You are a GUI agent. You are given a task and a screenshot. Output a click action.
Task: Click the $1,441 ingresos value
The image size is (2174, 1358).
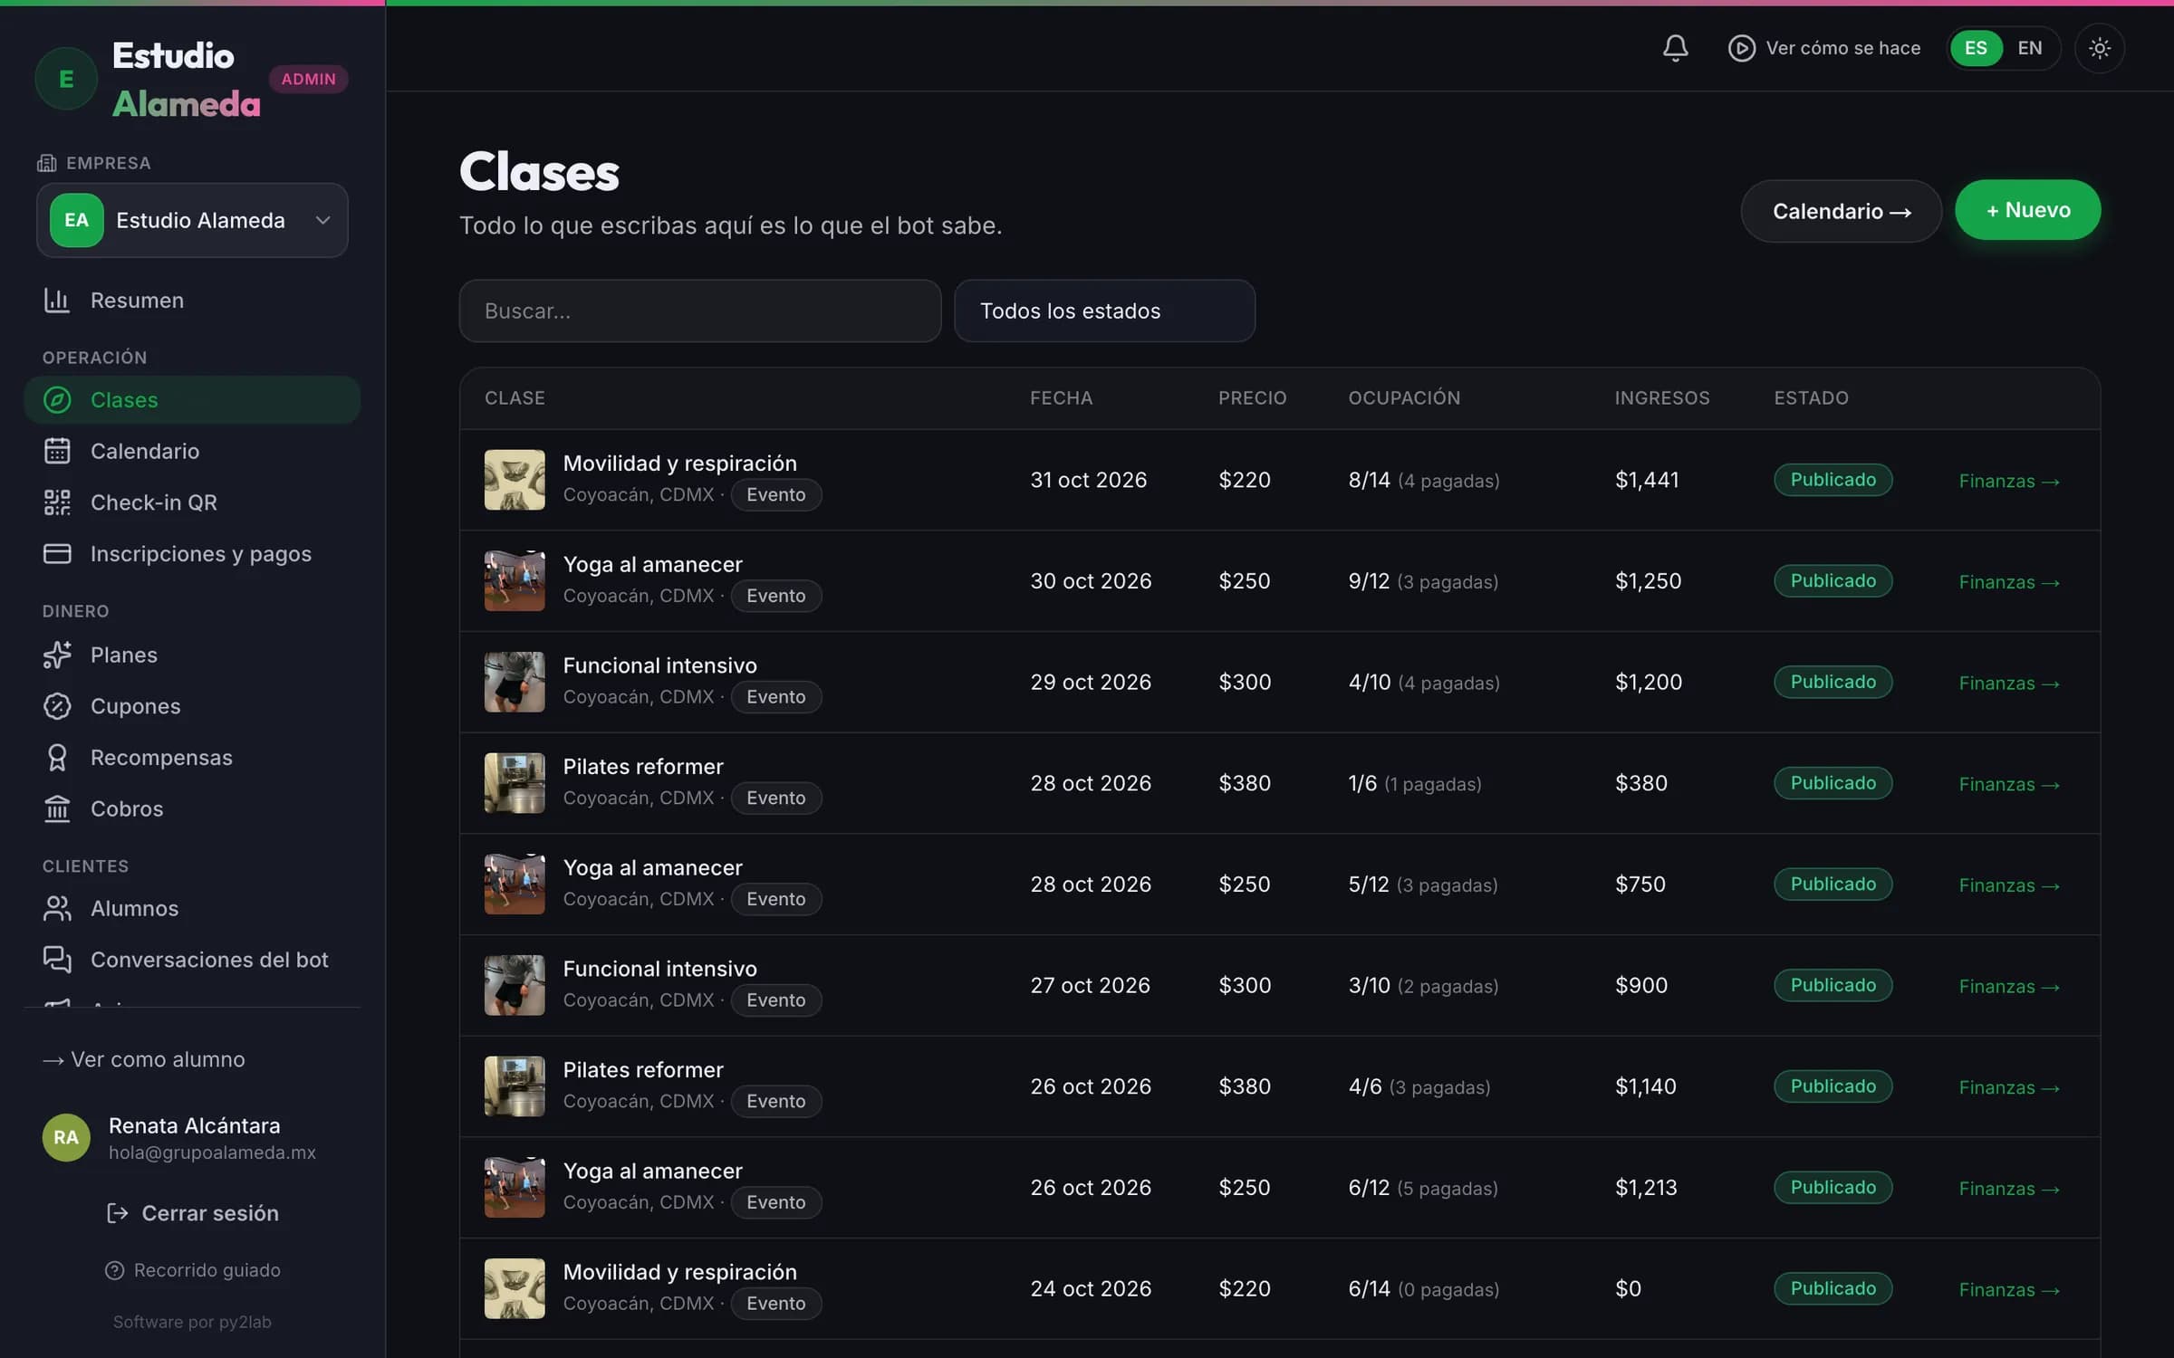click(1647, 480)
